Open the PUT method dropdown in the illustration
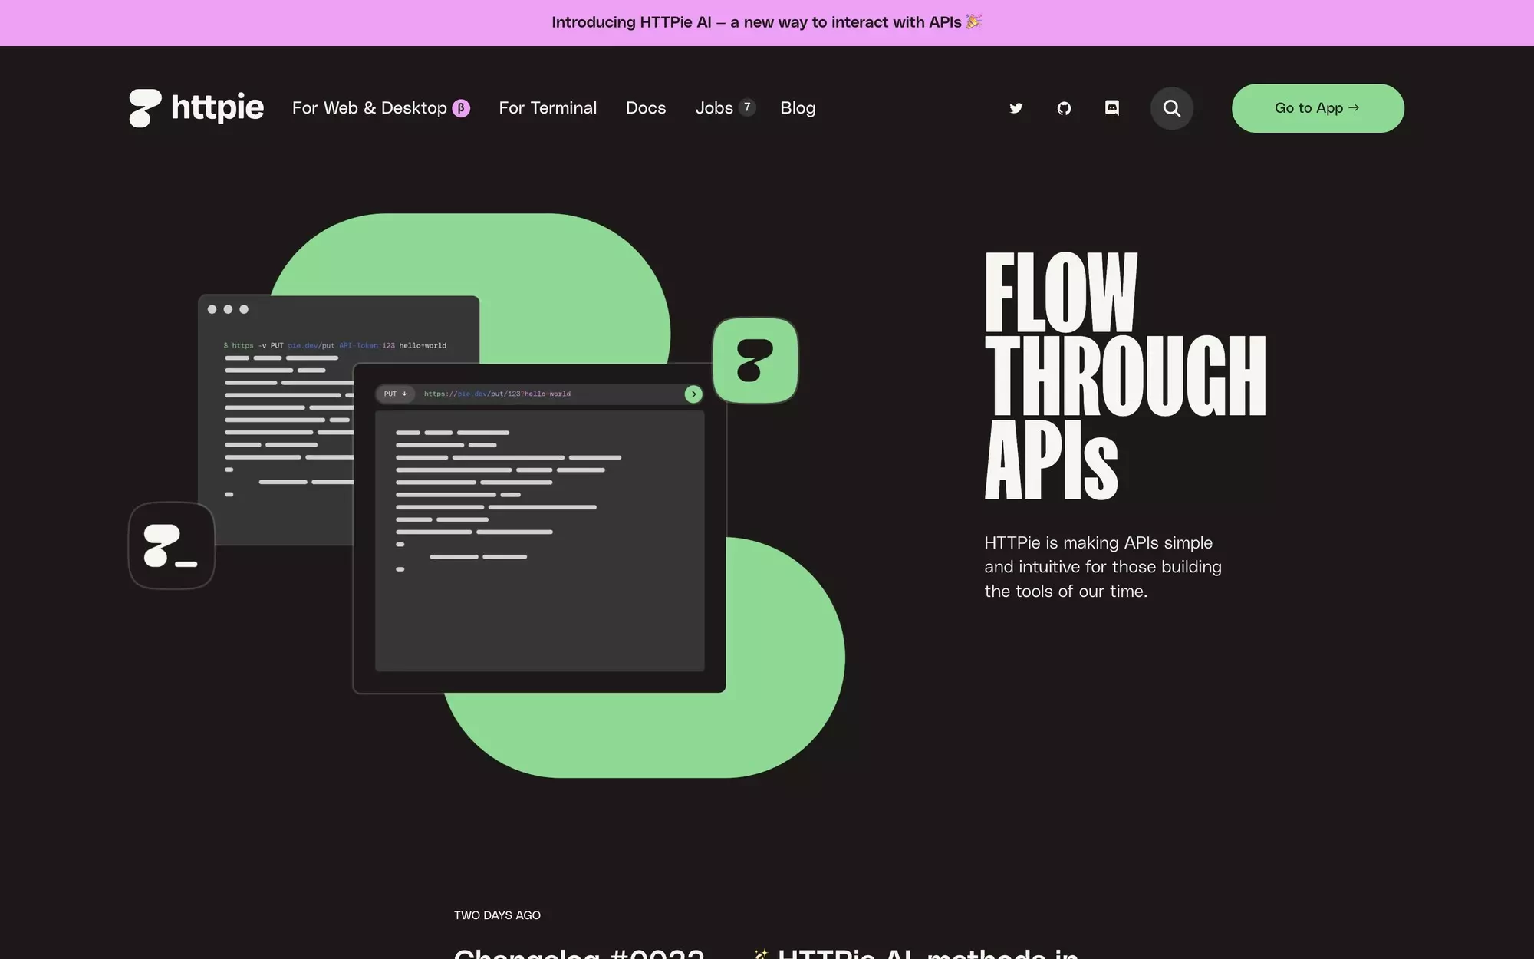The width and height of the screenshot is (1534, 959). pyautogui.click(x=396, y=394)
